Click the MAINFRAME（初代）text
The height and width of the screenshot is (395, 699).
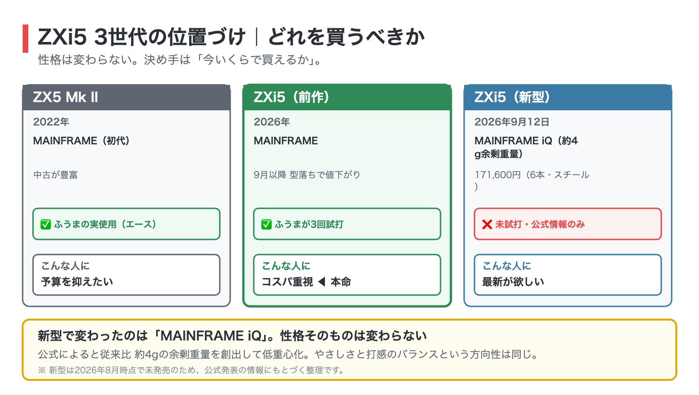(81, 141)
